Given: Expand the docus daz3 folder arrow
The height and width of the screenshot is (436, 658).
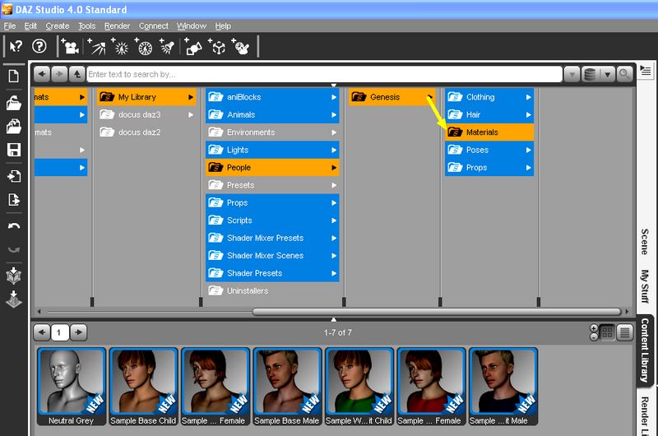Looking at the screenshot, I should [x=191, y=114].
